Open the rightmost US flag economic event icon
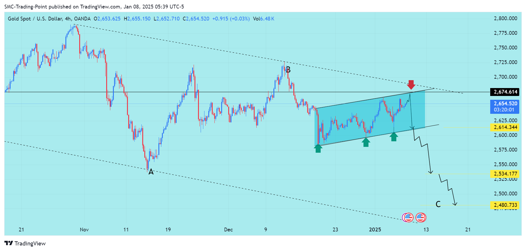The width and height of the screenshot is (526, 251). (x=421, y=217)
